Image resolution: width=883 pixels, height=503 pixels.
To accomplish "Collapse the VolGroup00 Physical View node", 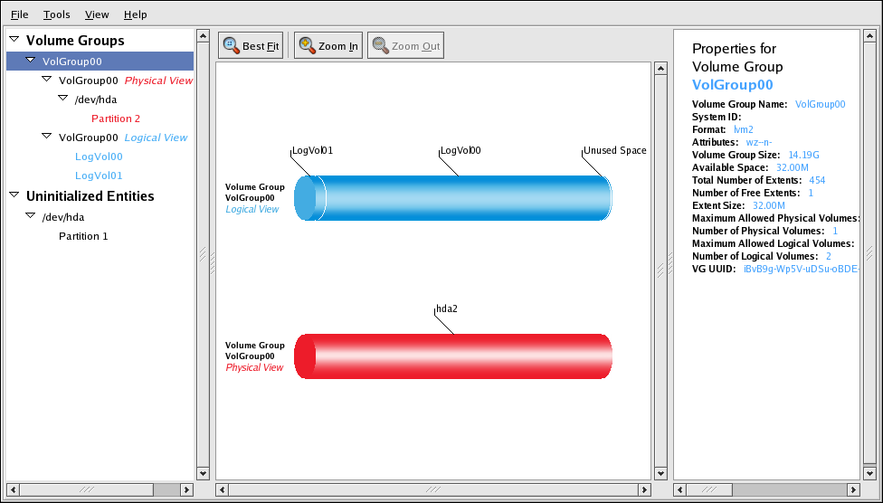I will 47,80.
